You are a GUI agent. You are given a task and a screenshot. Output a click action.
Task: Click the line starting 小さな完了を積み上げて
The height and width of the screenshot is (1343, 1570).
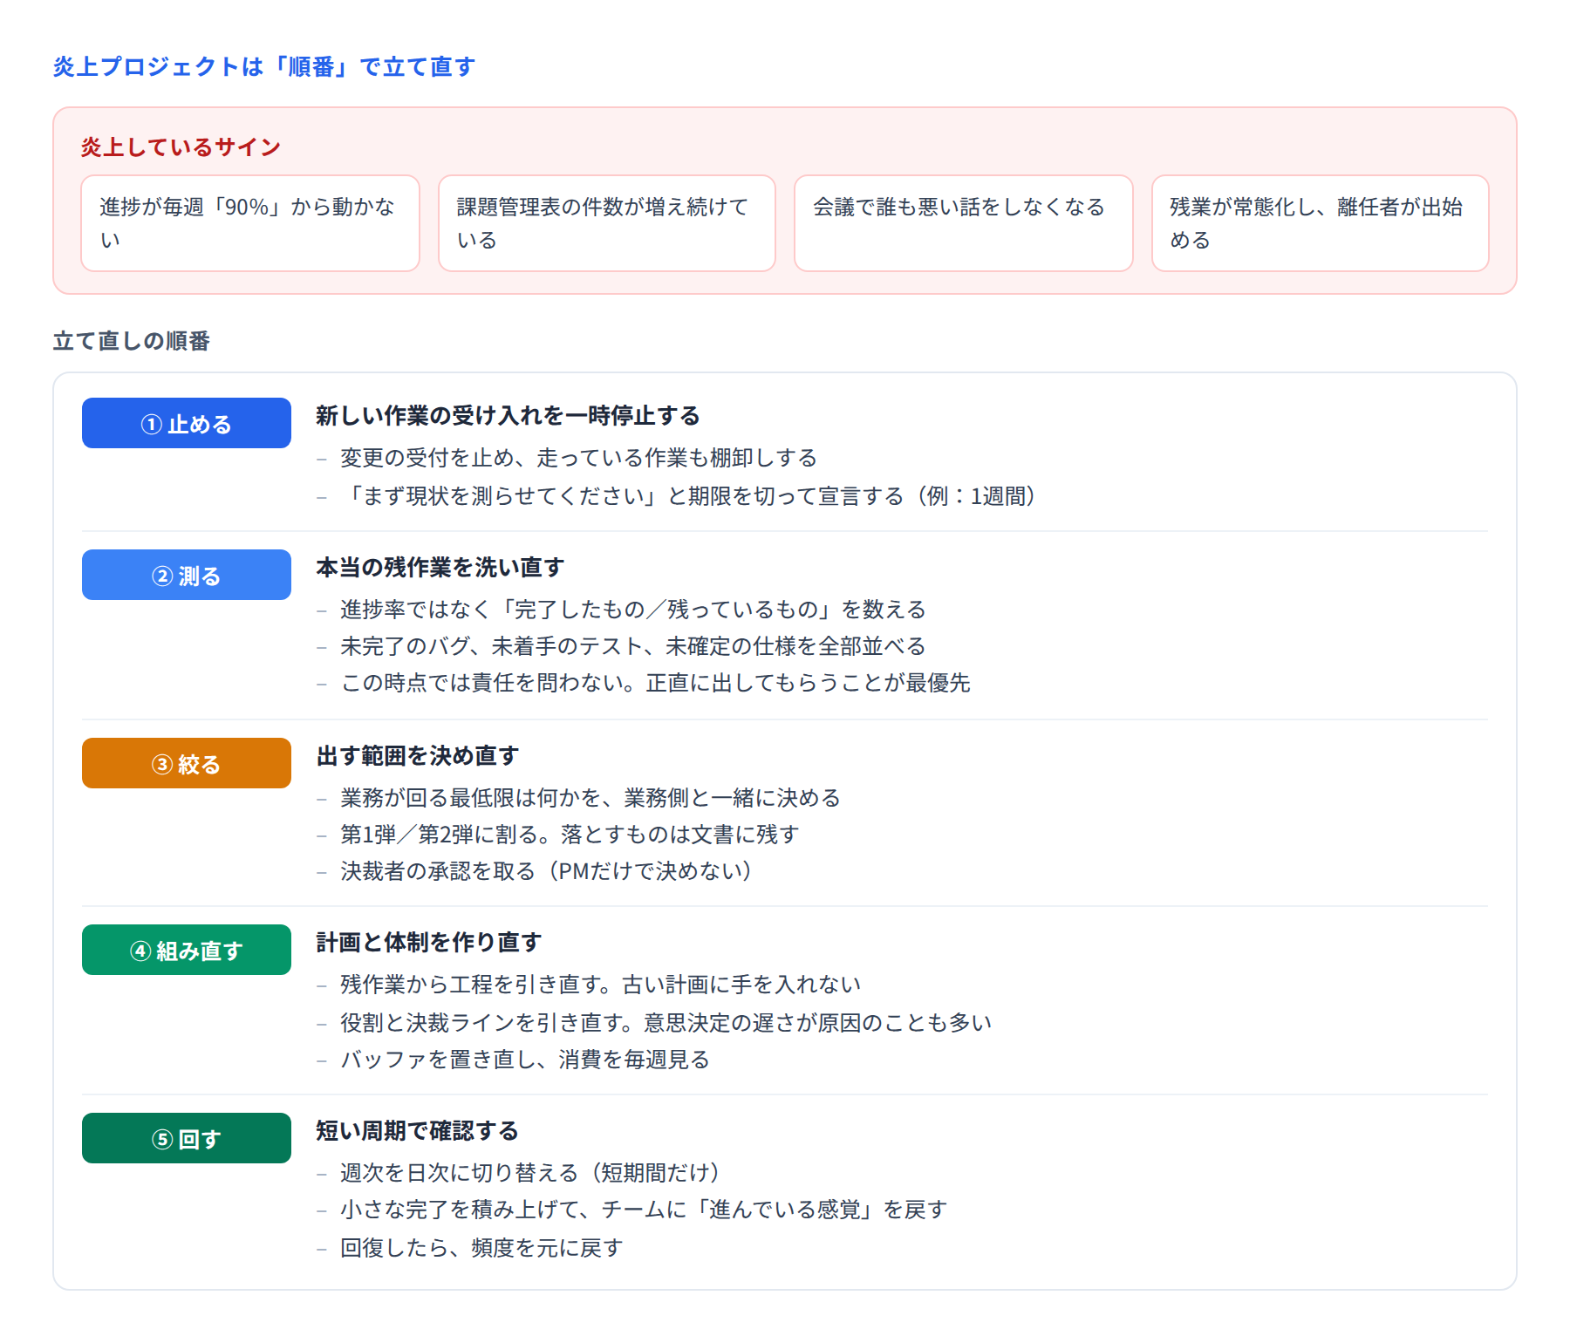(x=644, y=1209)
